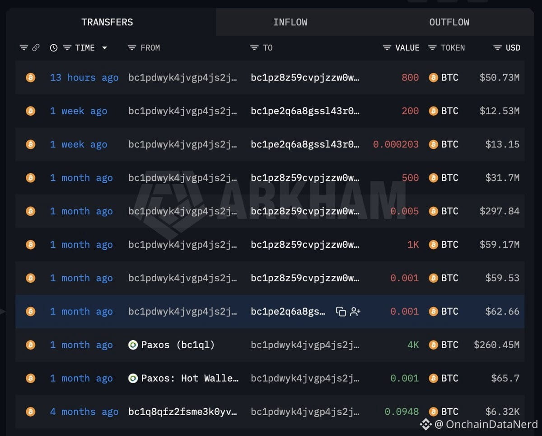
Task: Click the chain link icon in header
Action: 36,47
